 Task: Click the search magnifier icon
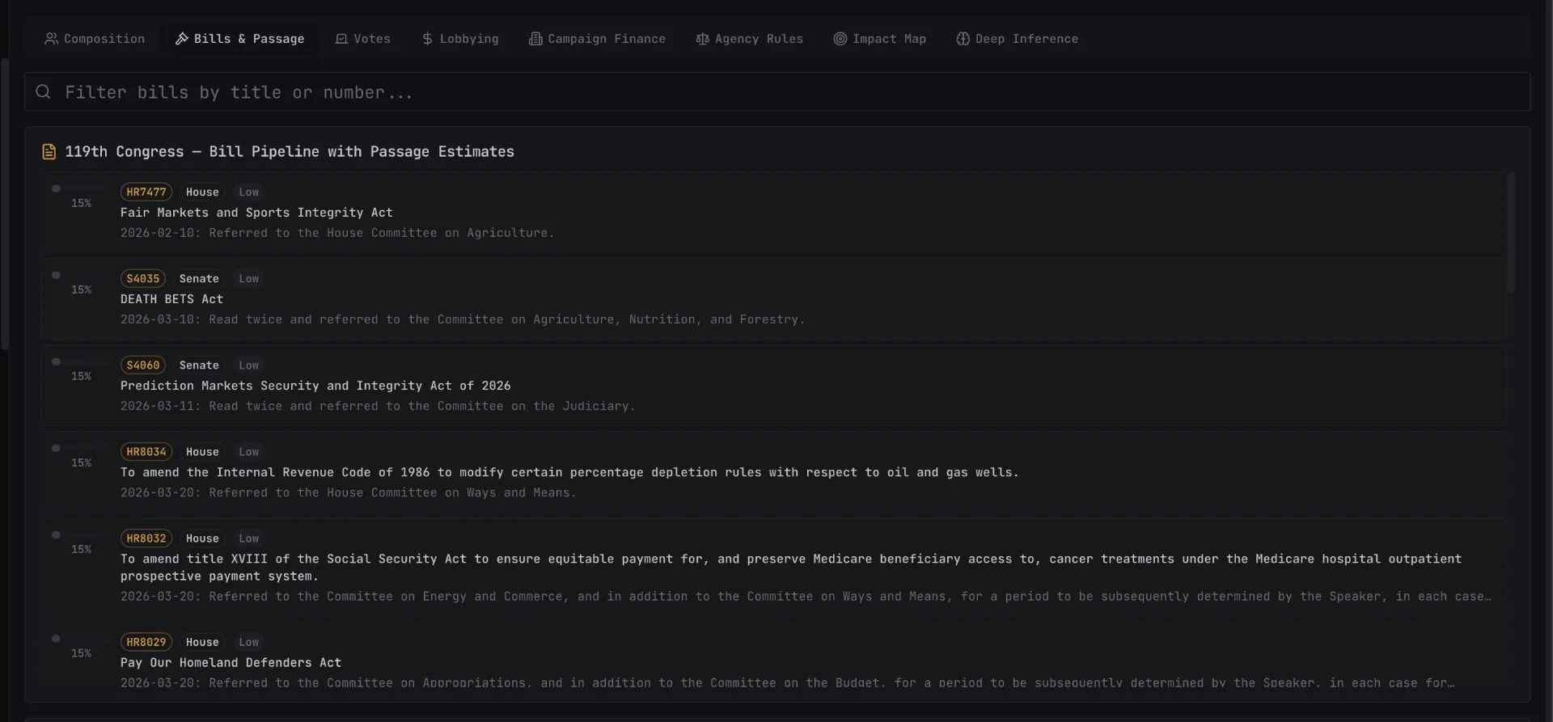click(44, 92)
